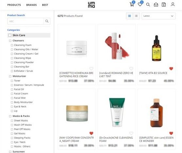Click the Product Search input field
The image size is (182, 153).
coord(26,21)
